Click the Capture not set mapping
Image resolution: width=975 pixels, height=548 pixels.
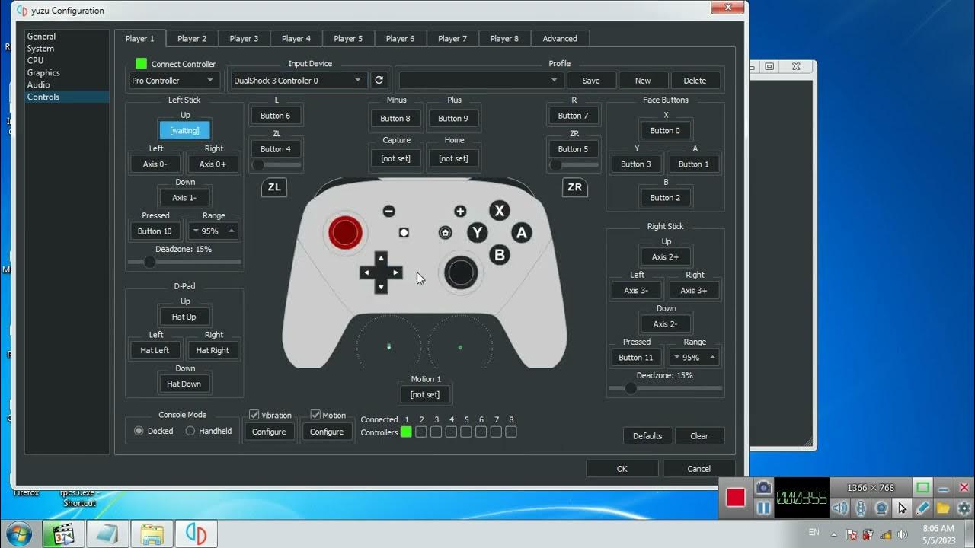396,158
